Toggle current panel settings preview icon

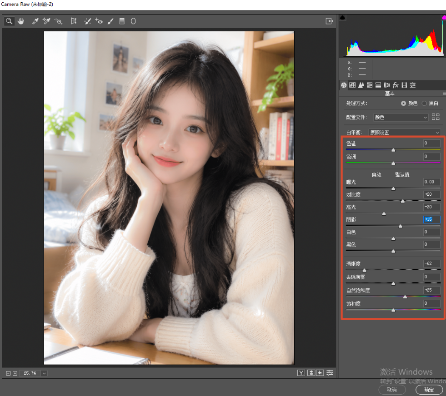330,373
